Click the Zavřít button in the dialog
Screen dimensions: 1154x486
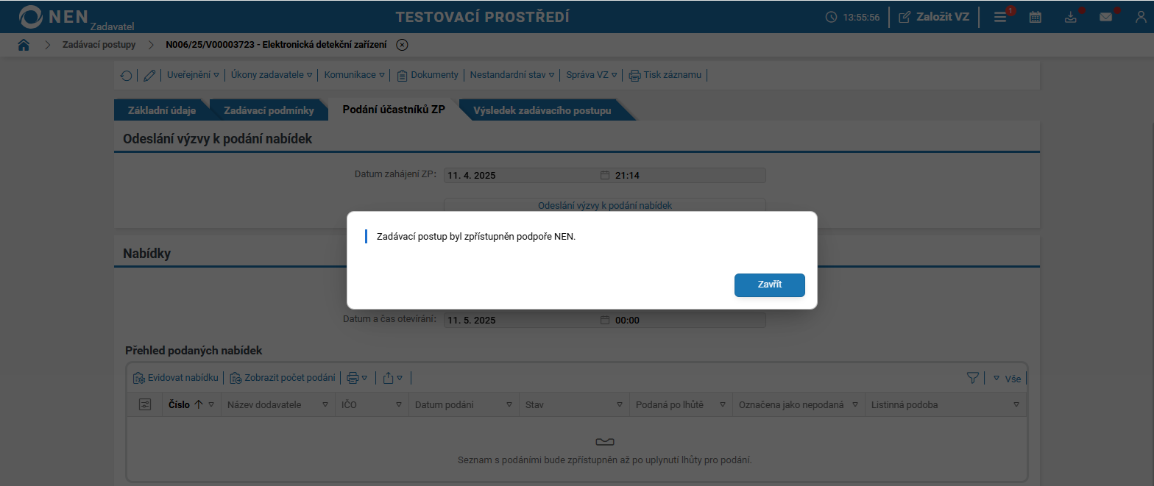[769, 285]
